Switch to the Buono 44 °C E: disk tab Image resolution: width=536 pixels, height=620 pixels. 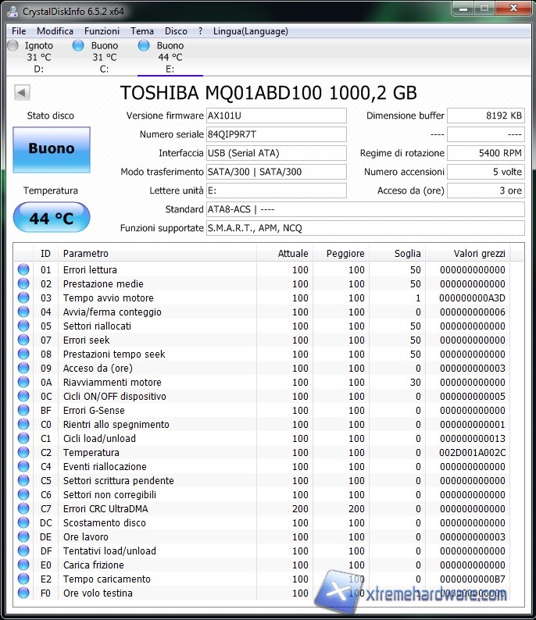[170, 57]
